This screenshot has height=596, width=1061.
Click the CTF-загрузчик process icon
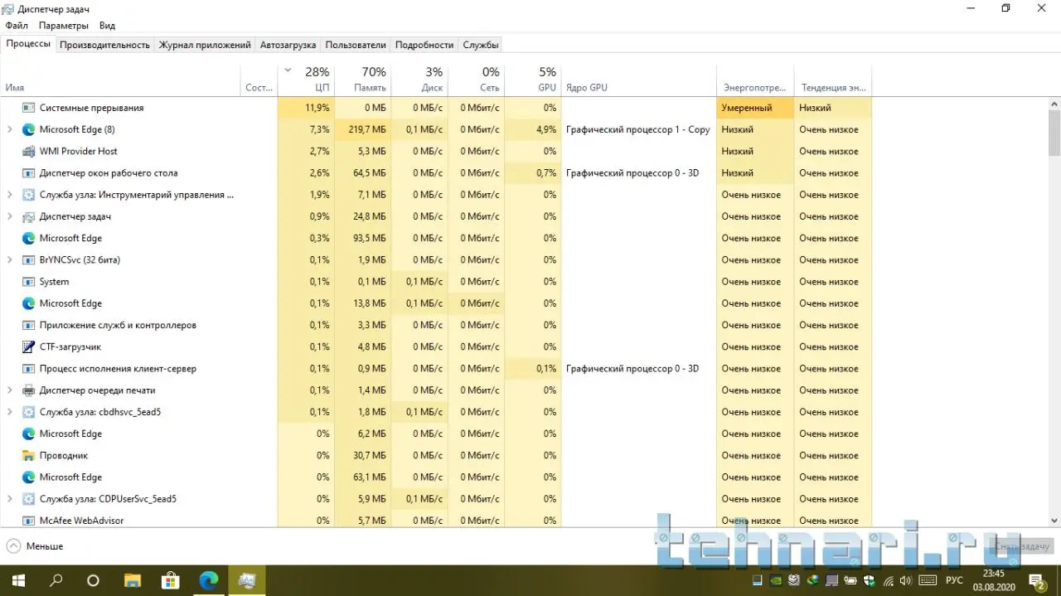tap(29, 346)
